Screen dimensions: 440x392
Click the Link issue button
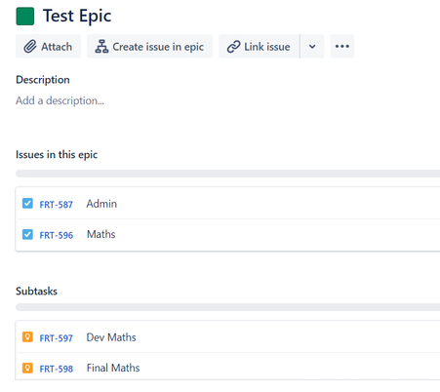260,46
